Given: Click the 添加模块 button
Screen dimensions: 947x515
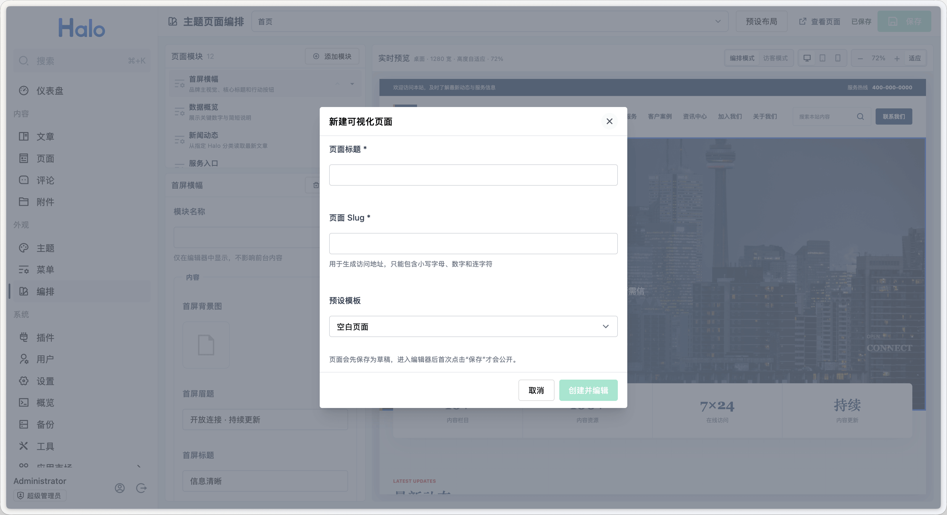Looking at the screenshot, I should (x=332, y=56).
